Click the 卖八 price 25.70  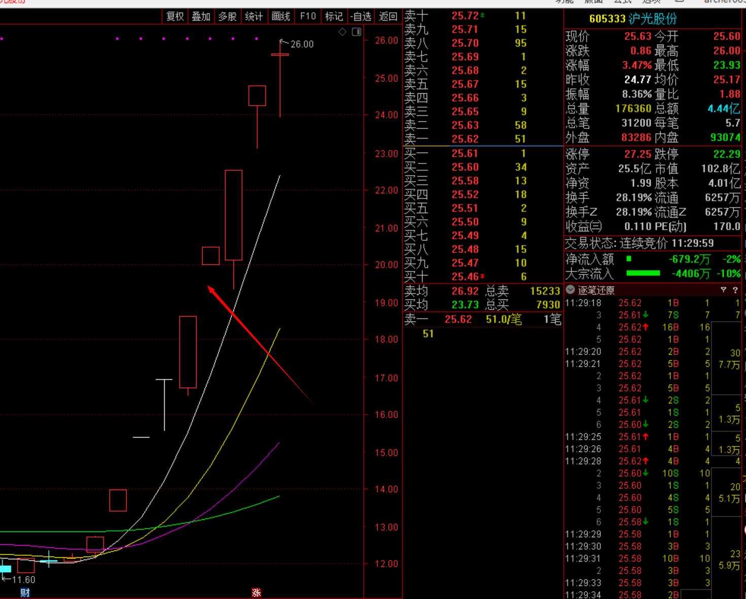(465, 43)
